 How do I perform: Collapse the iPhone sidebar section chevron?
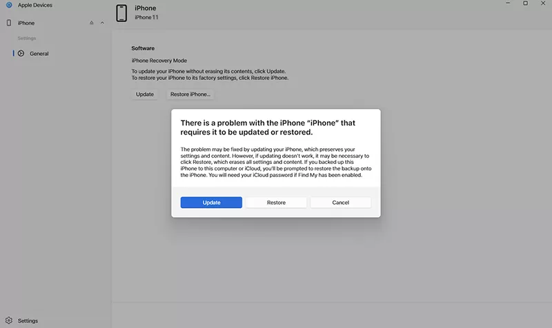pos(102,23)
